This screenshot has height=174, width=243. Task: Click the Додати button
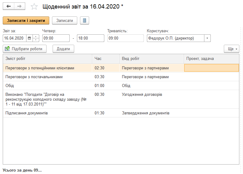click(63, 49)
